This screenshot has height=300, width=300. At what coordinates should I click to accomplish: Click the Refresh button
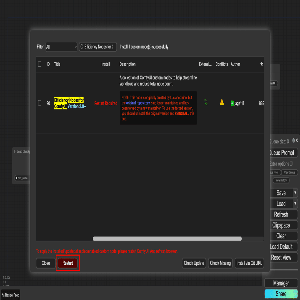[284, 214]
